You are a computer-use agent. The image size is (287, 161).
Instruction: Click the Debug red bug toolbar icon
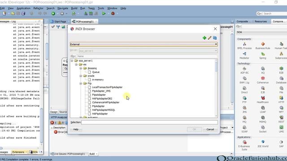(113, 13)
